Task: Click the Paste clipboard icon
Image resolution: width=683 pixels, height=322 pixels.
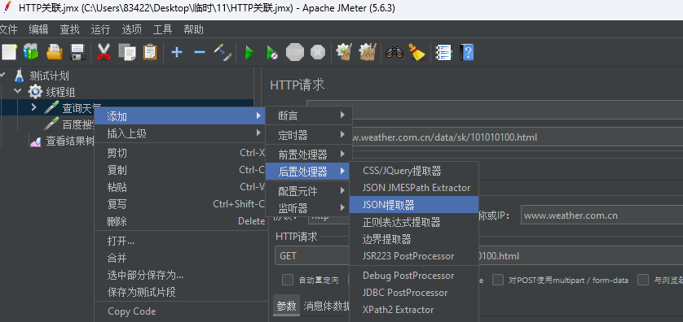Action: point(150,53)
